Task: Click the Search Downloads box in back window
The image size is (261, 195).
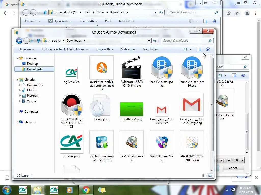Action: 194,12
